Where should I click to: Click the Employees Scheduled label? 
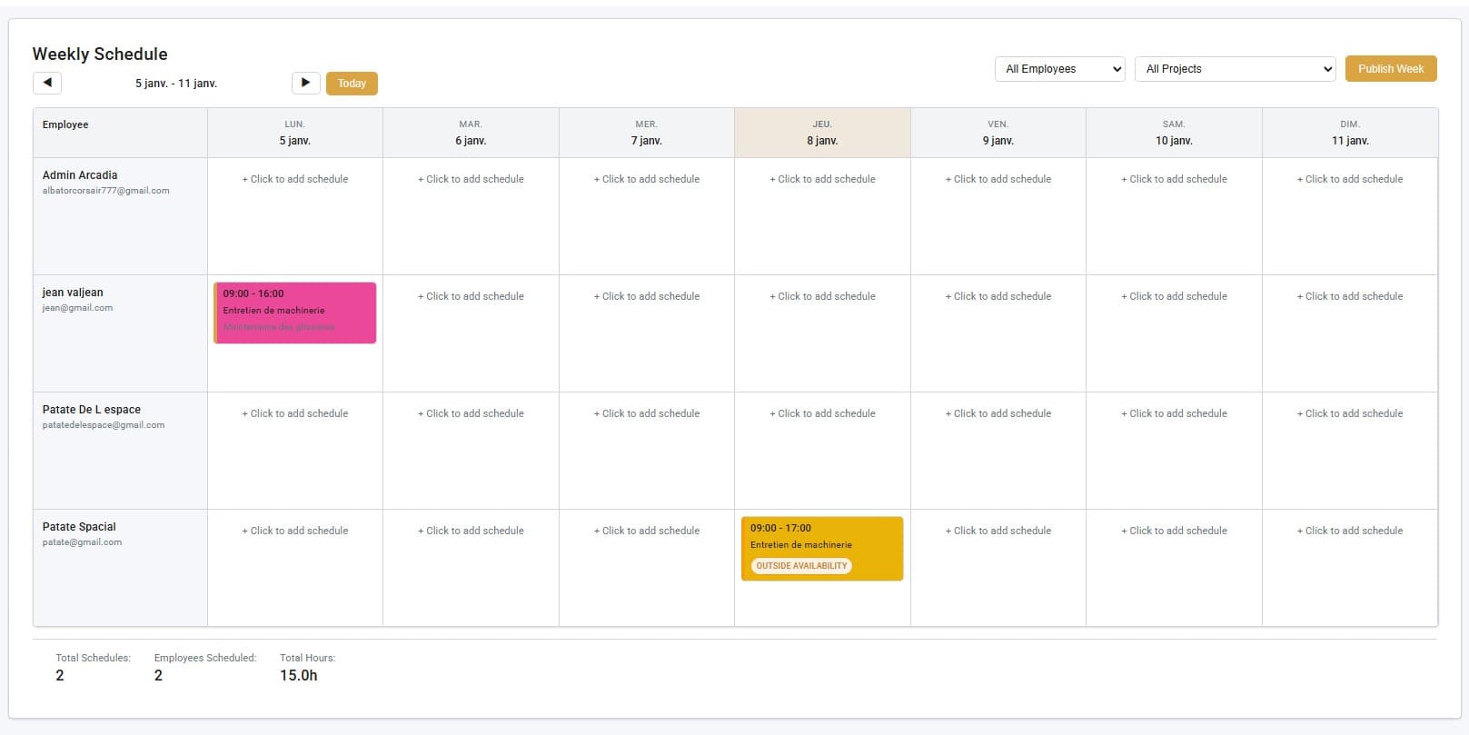tap(205, 658)
